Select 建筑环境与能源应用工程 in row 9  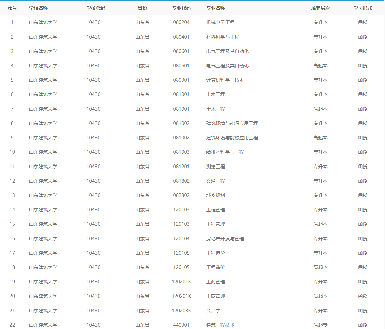coord(232,138)
